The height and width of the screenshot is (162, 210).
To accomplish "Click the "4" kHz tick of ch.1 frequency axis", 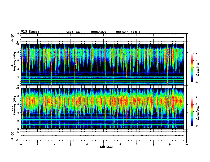I will tap(19, 69).
